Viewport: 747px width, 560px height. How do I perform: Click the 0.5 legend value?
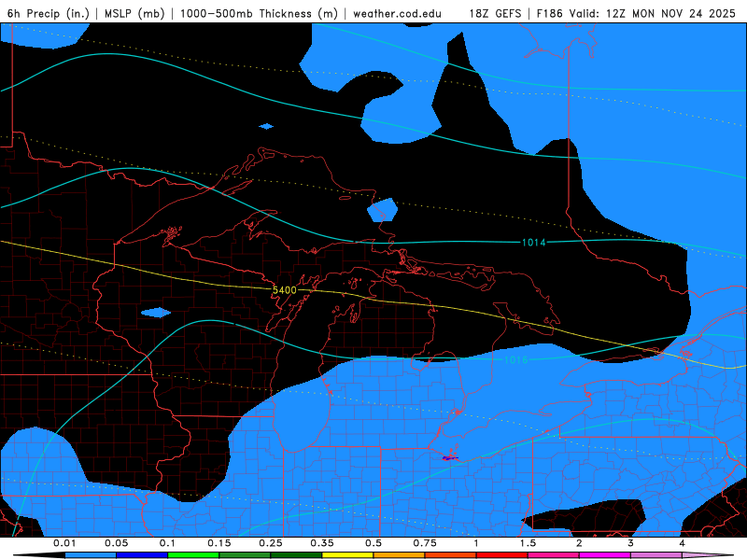(x=373, y=543)
